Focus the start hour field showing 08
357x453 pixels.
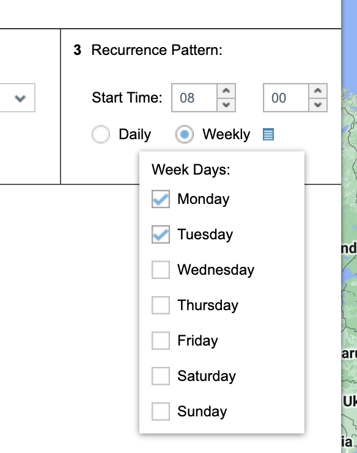pos(194,98)
